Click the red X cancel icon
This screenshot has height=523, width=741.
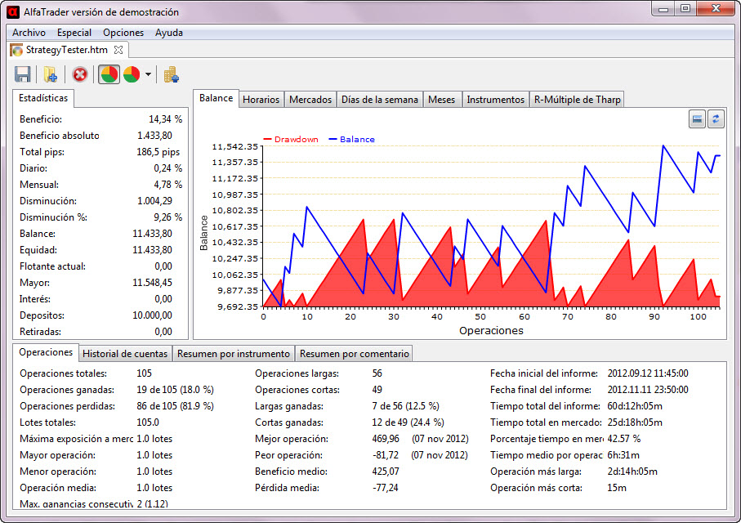click(80, 75)
